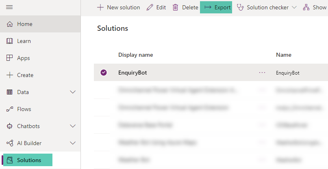Click the Delete trash can icon
328x169 pixels.
click(x=175, y=8)
